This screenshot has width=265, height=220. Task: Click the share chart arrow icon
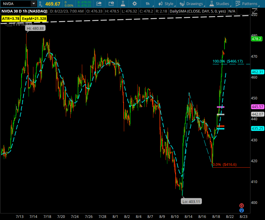[x=99, y=4]
